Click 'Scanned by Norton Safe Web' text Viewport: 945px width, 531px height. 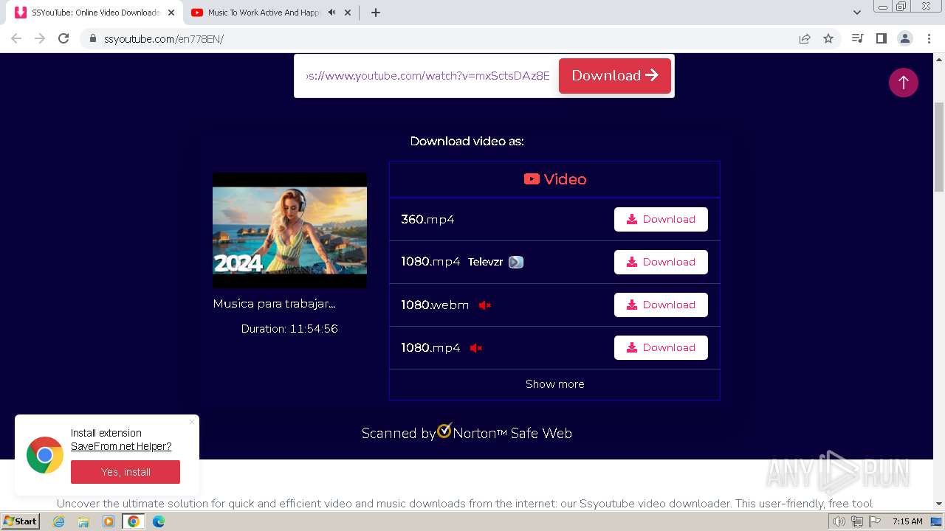[x=467, y=433]
